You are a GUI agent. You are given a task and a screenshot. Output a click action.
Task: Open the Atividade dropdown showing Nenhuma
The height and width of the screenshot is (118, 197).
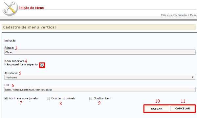coord(100,77)
